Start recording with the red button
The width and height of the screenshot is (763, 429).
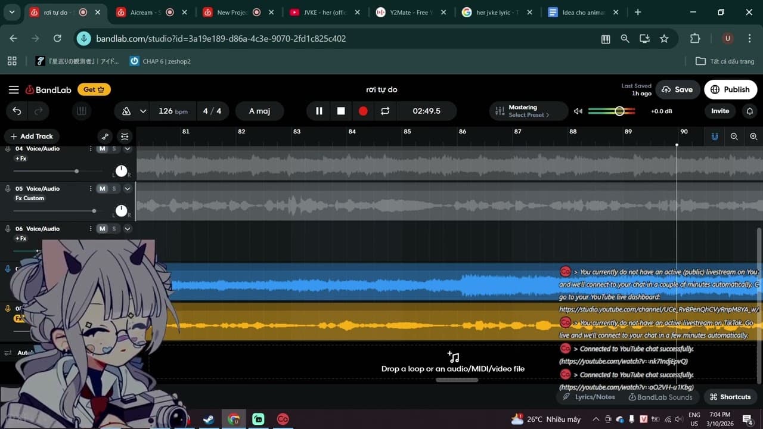point(363,111)
